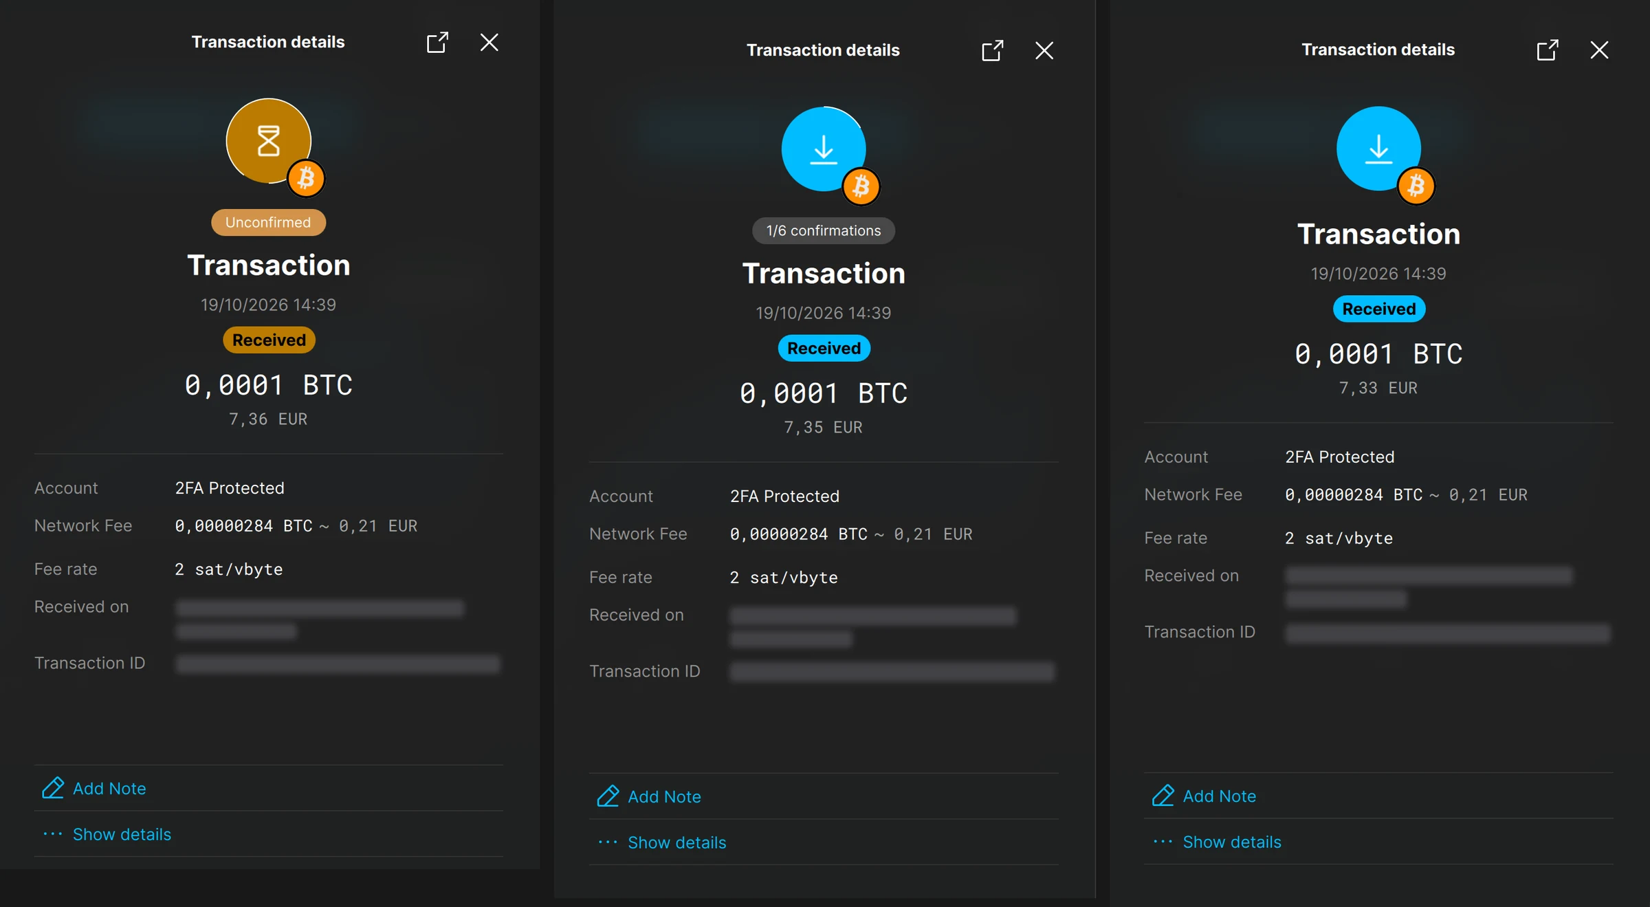Click the orange Received label

269,340
